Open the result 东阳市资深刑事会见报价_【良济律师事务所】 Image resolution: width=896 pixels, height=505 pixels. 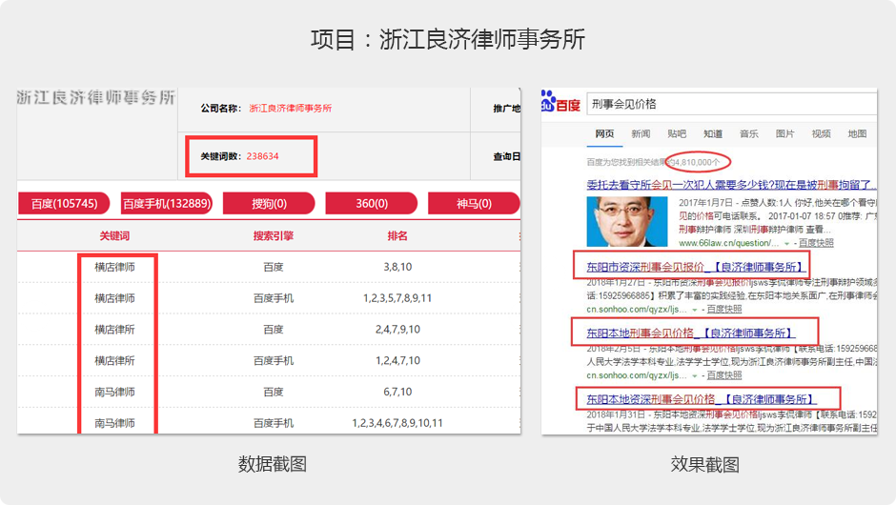tap(697, 267)
